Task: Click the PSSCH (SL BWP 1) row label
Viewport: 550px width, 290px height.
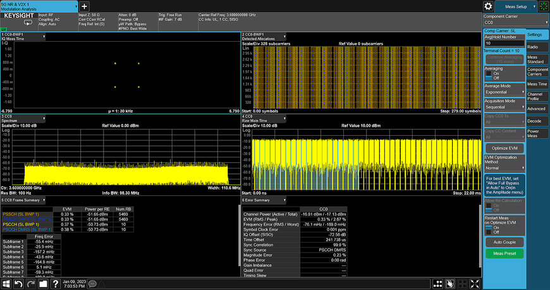Action: [21, 214]
